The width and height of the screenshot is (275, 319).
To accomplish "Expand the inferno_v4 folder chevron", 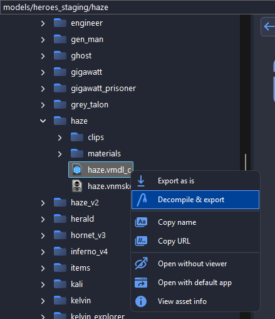I will tap(43, 252).
